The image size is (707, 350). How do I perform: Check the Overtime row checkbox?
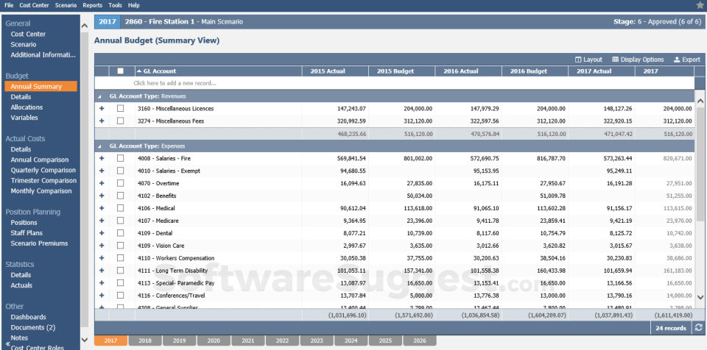[120, 183]
